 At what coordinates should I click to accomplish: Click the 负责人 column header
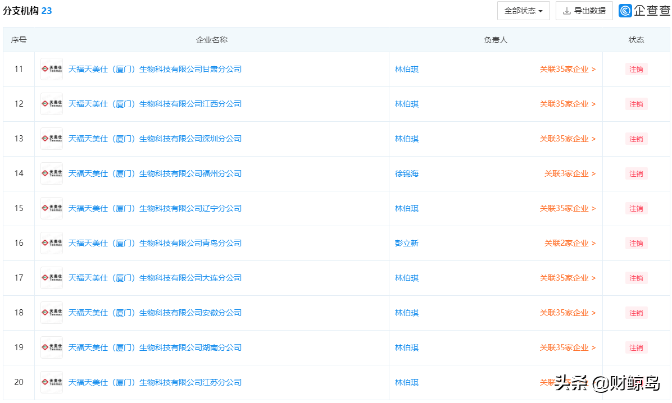click(496, 40)
